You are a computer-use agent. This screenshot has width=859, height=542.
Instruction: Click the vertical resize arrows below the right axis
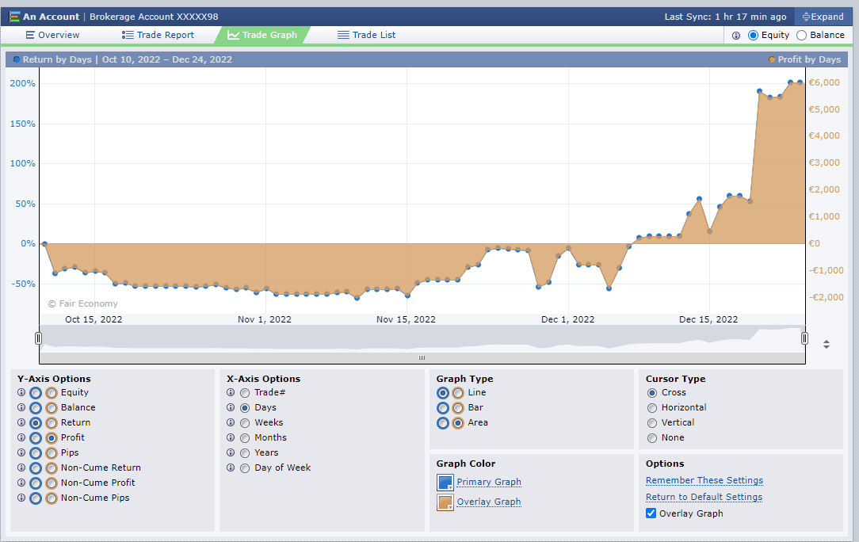click(x=827, y=344)
